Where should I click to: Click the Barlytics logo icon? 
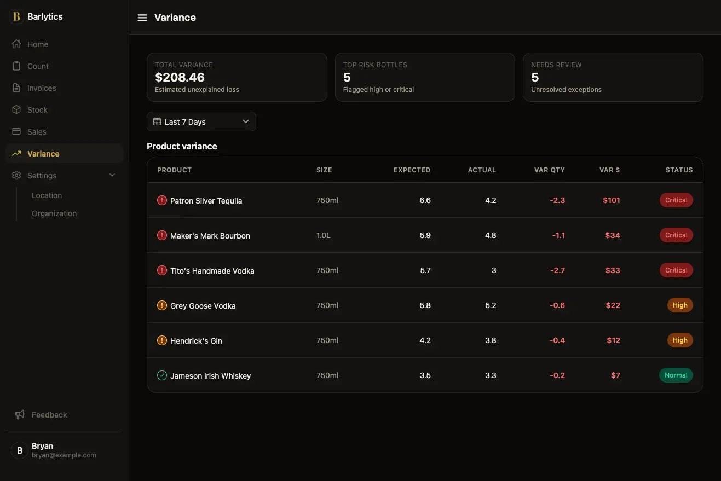(16, 16)
